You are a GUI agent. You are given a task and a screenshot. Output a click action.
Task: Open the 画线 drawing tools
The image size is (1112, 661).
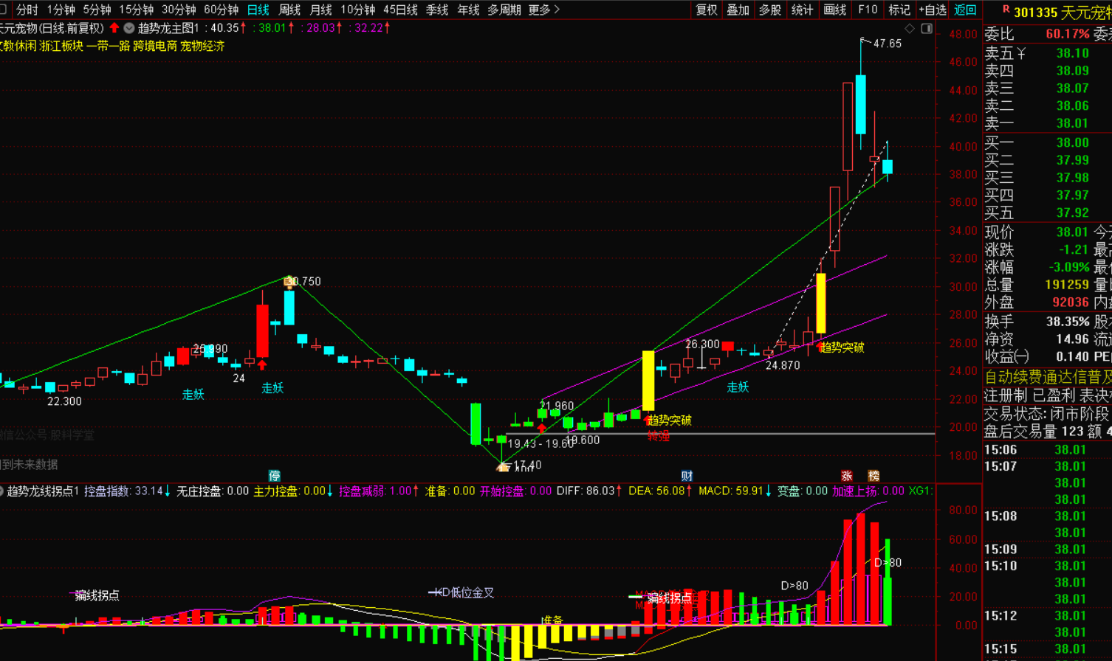tap(834, 10)
